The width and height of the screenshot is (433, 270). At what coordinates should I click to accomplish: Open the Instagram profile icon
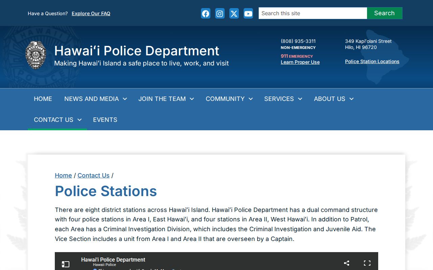tap(220, 13)
